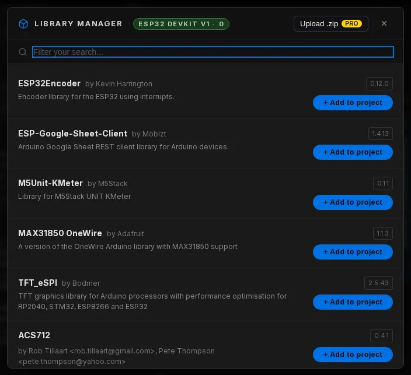The height and width of the screenshot is (375, 411).
Task: Click author text 'by Kevin Harrington'
Action: [x=119, y=84]
